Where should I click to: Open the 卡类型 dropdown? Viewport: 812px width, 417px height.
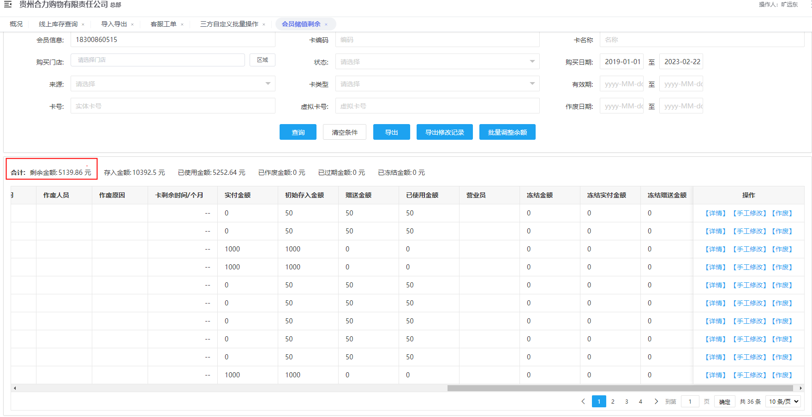tap(437, 84)
